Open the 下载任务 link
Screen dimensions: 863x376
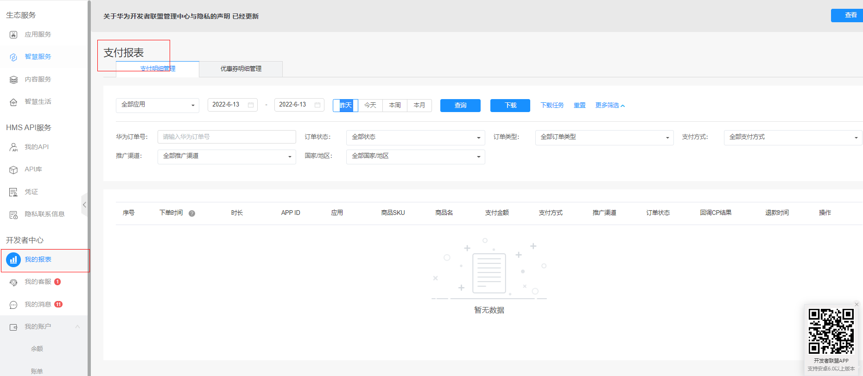pyautogui.click(x=552, y=106)
